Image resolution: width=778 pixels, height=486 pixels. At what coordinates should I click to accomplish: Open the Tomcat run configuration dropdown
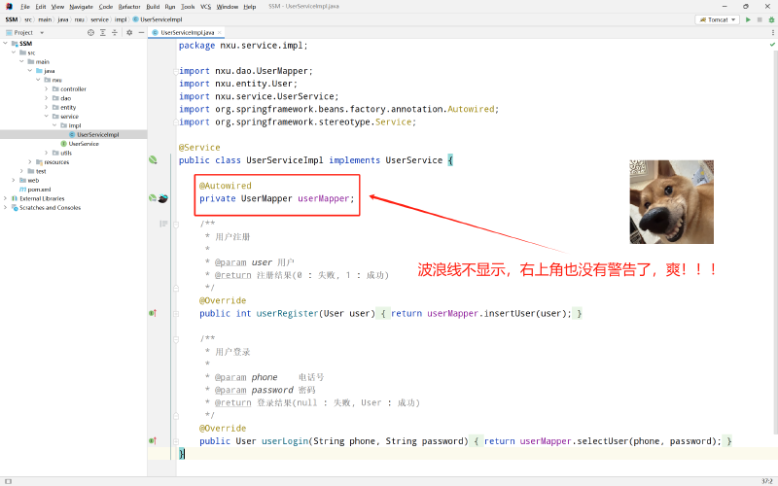click(718, 19)
